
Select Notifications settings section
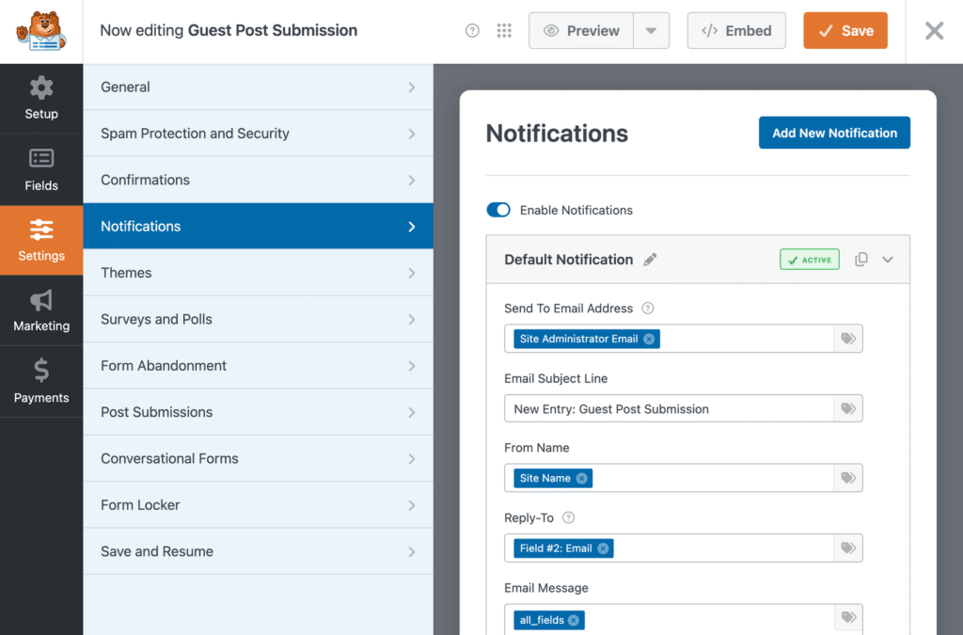(x=258, y=226)
